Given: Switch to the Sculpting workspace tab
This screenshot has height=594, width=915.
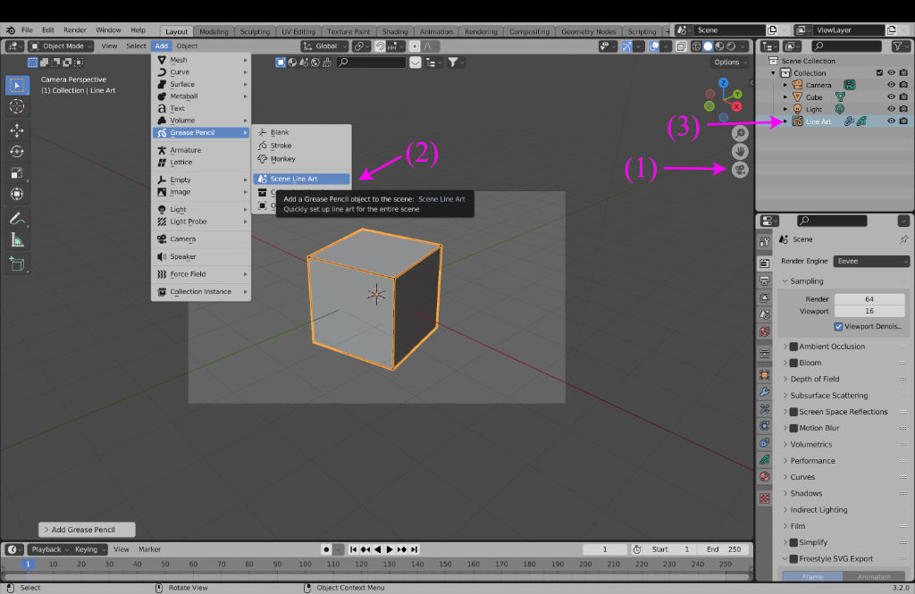Looking at the screenshot, I should [x=255, y=31].
